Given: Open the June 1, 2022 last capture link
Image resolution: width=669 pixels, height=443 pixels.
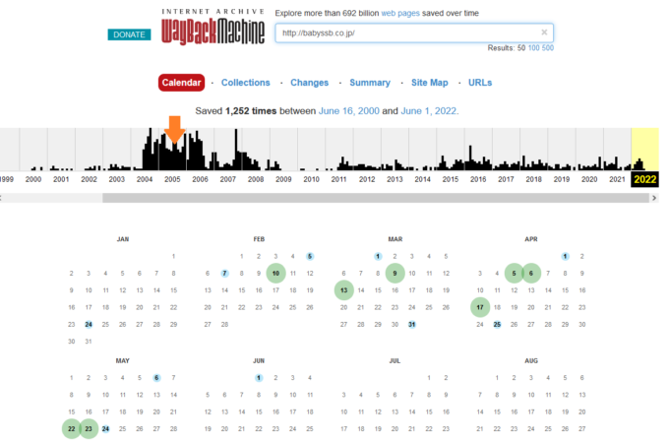Looking at the screenshot, I should pyautogui.click(x=426, y=111).
